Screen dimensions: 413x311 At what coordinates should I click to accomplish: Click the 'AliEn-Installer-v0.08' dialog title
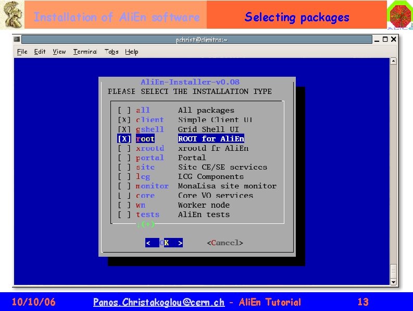tap(190, 82)
